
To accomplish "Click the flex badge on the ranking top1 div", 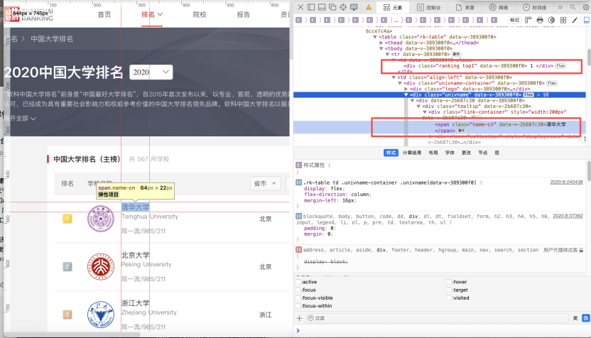I will pos(560,66).
